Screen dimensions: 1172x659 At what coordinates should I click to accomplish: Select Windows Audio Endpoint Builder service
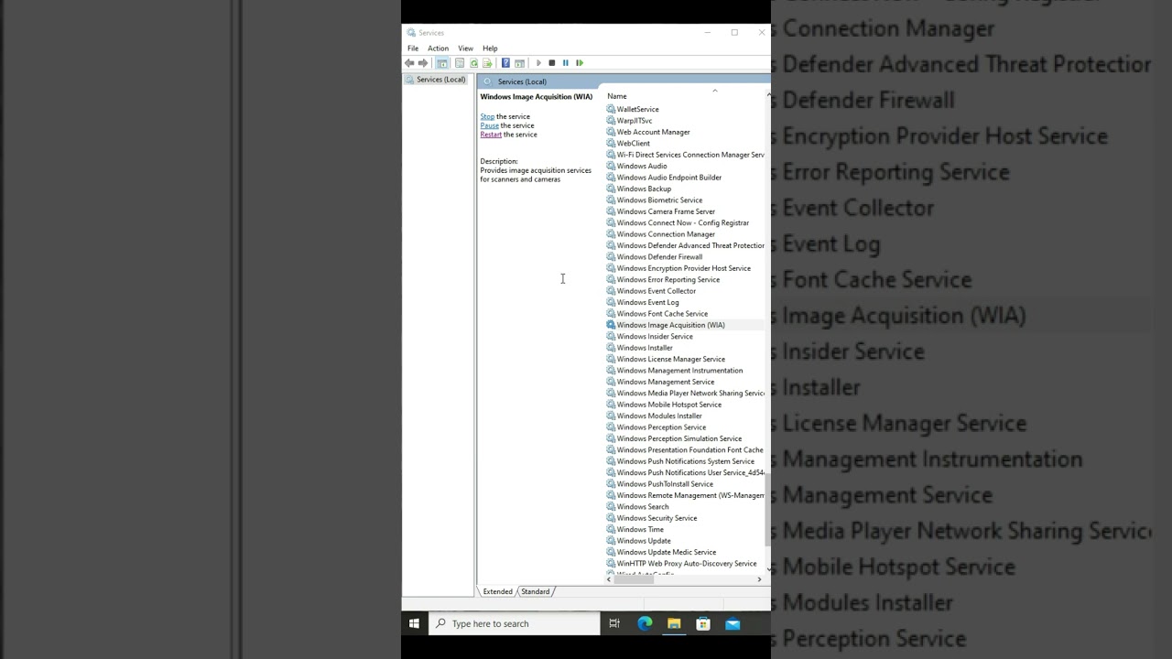coord(668,178)
